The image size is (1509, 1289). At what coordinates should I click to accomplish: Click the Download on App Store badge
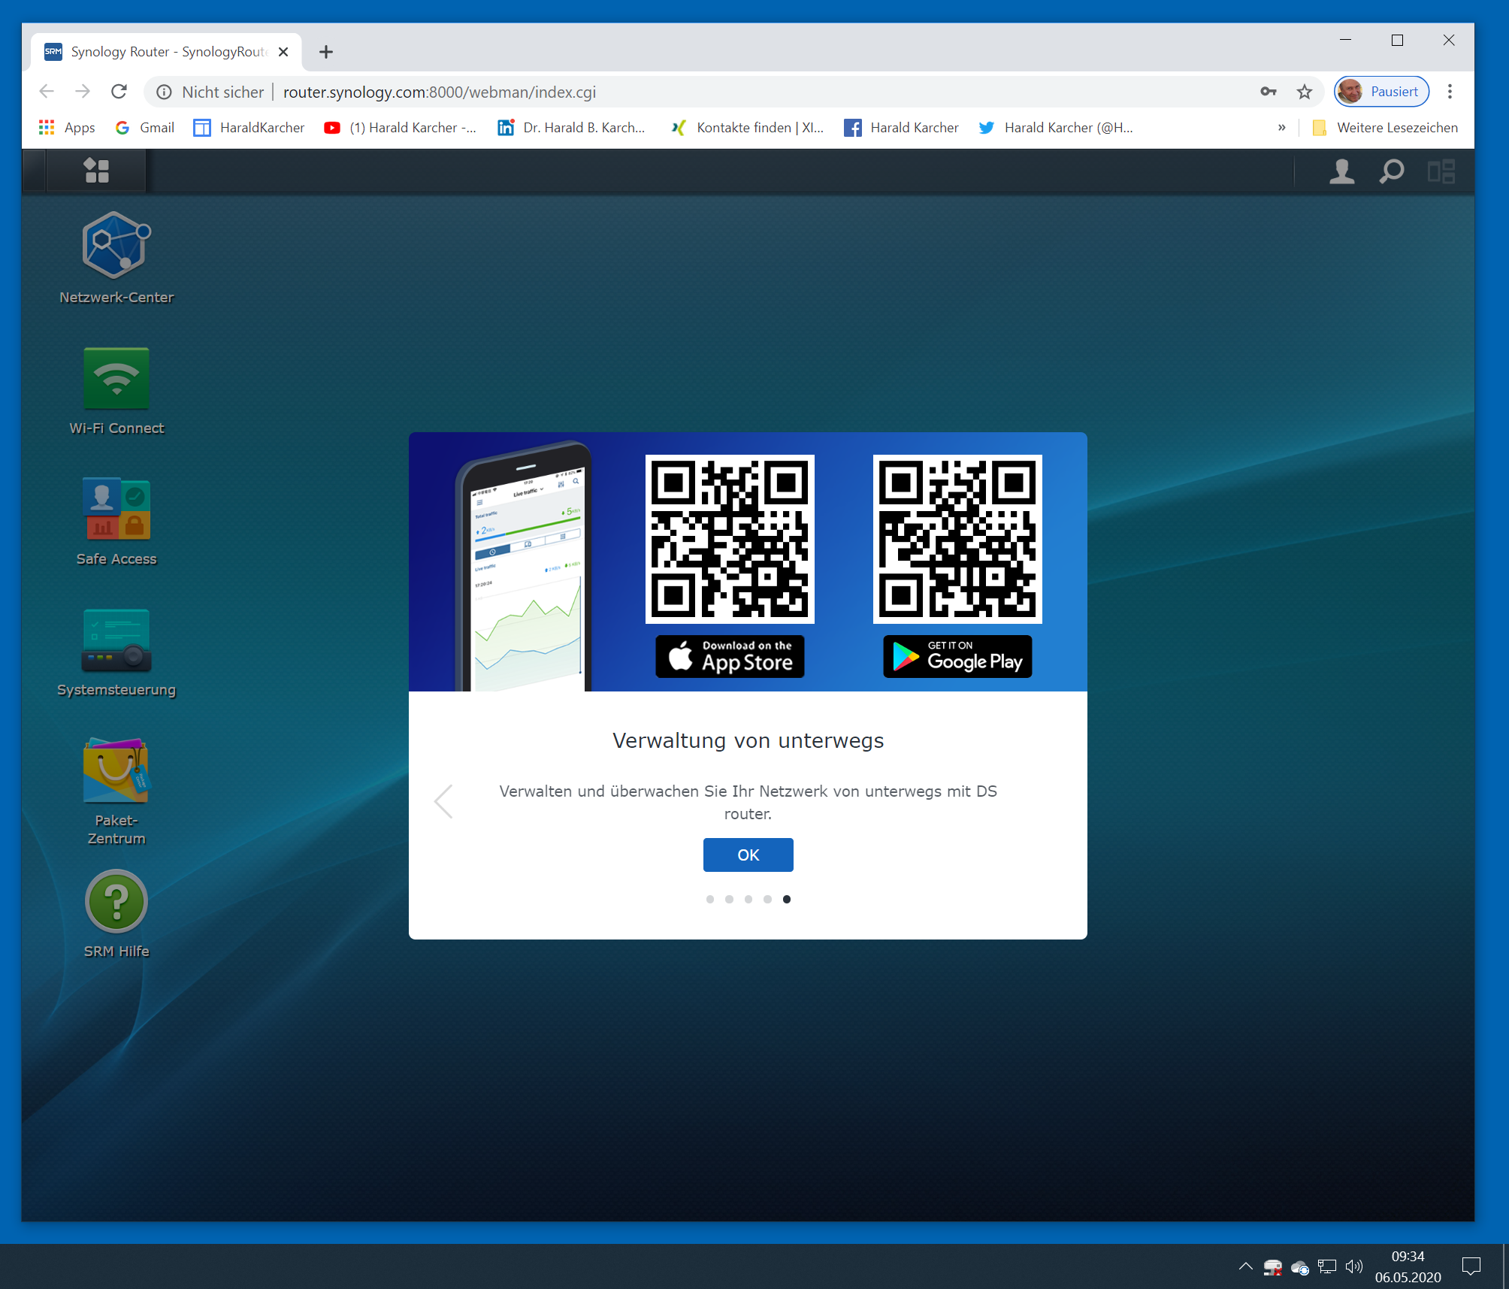click(x=730, y=656)
